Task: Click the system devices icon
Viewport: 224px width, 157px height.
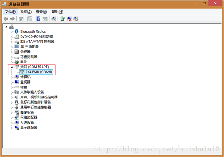Action: pos(17,122)
